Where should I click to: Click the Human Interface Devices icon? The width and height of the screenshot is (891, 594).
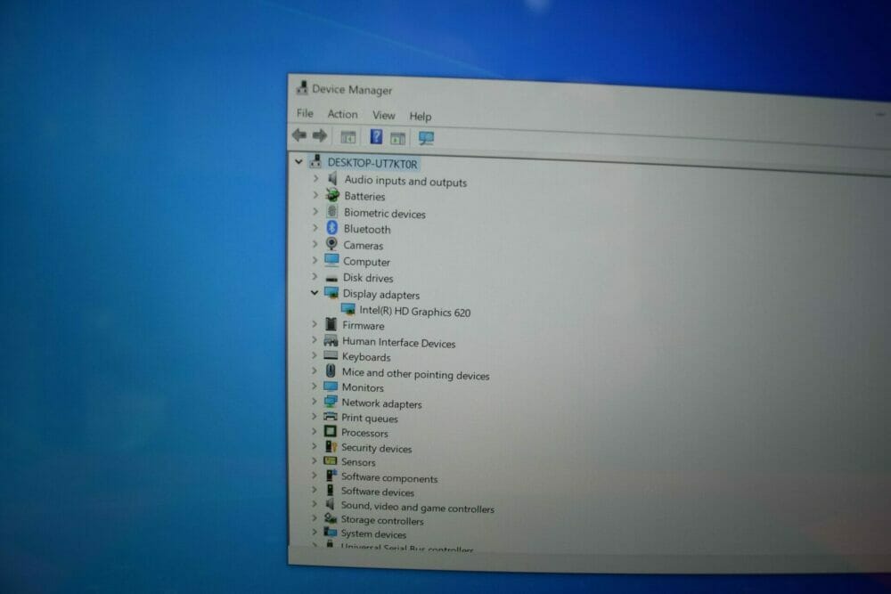[x=331, y=341]
